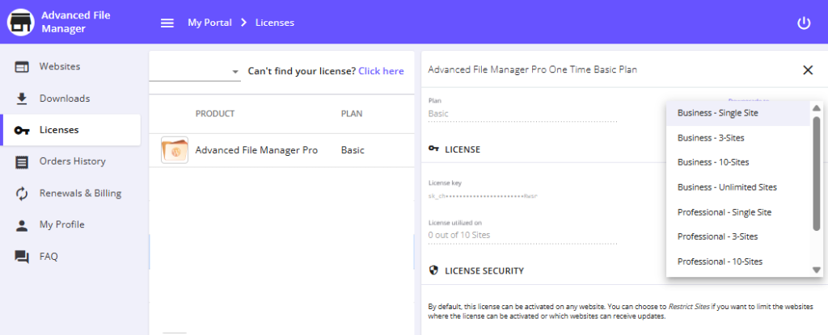Click scroll down arrow in plan list
The image size is (828, 335).
tap(817, 270)
